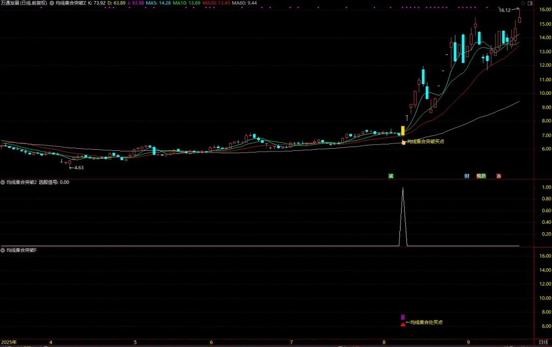Click the 4.63 low price annotation
Viewport: 552px width, 347px height.
pyautogui.click(x=78, y=168)
